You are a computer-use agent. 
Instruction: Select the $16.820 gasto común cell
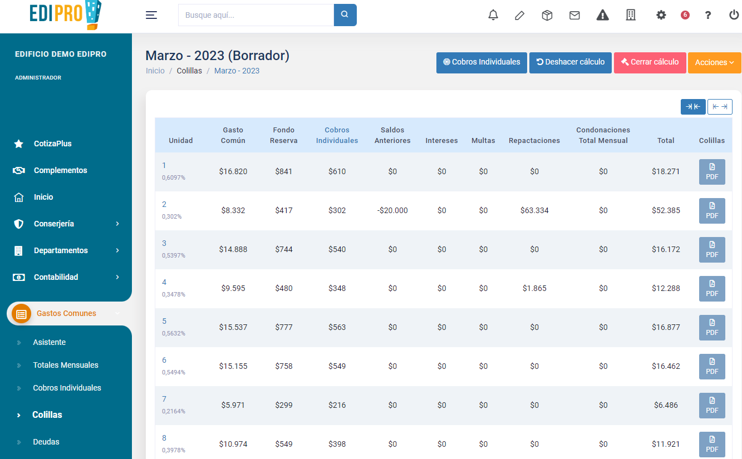tap(233, 171)
